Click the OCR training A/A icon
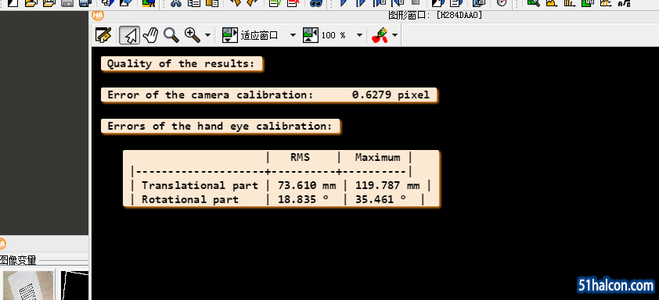Image resolution: width=659 pixels, height=300 pixels. [624, 3]
